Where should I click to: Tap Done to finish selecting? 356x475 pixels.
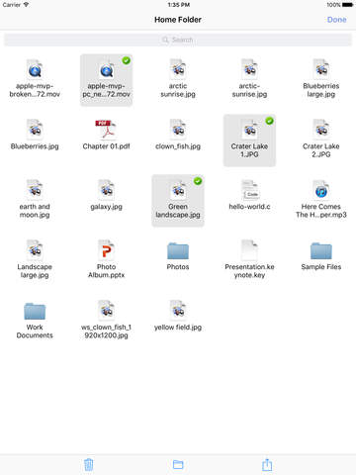[x=336, y=20]
